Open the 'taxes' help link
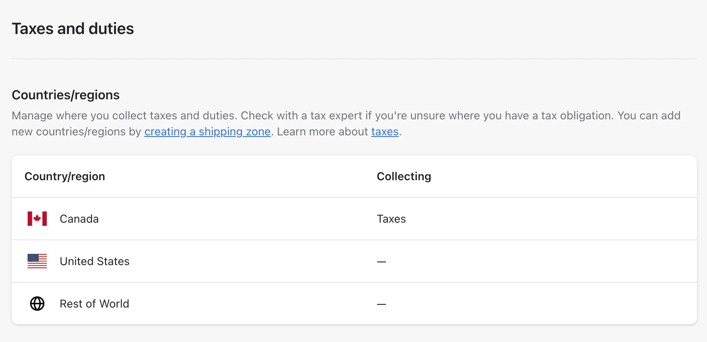The width and height of the screenshot is (707, 342). point(385,132)
